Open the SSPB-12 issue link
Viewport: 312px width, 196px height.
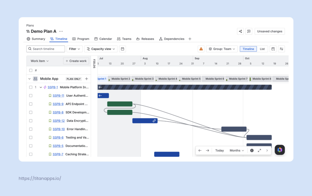tap(59, 121)
